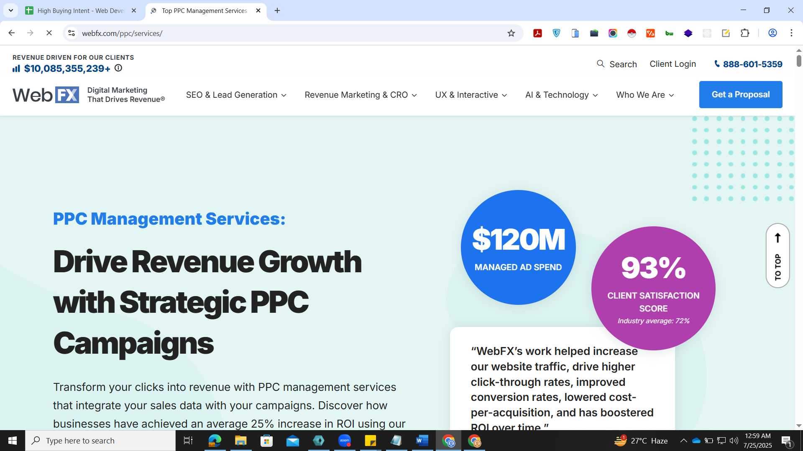Click the purple diamond extension icon

688,33
